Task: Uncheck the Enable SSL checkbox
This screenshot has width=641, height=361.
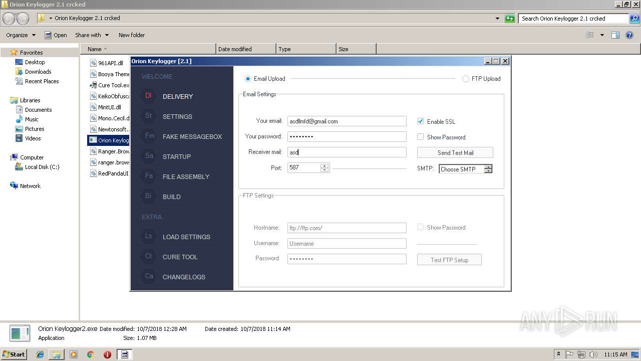Action: click(421, 121)
